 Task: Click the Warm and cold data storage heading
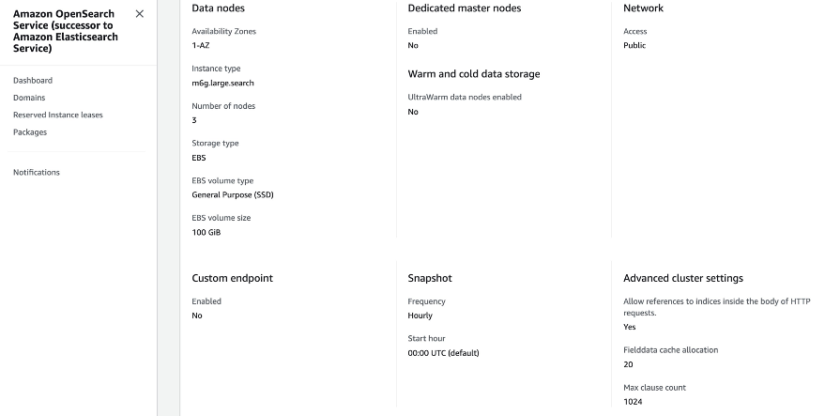click(474, 74)
